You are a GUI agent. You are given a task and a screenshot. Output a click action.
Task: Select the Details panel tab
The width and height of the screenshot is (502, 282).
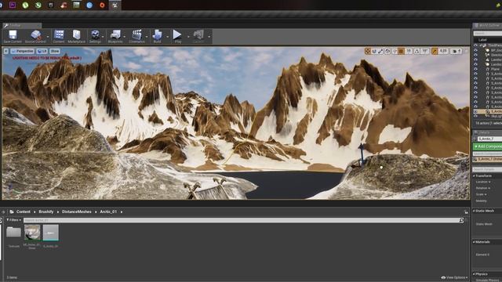point(486,132)
